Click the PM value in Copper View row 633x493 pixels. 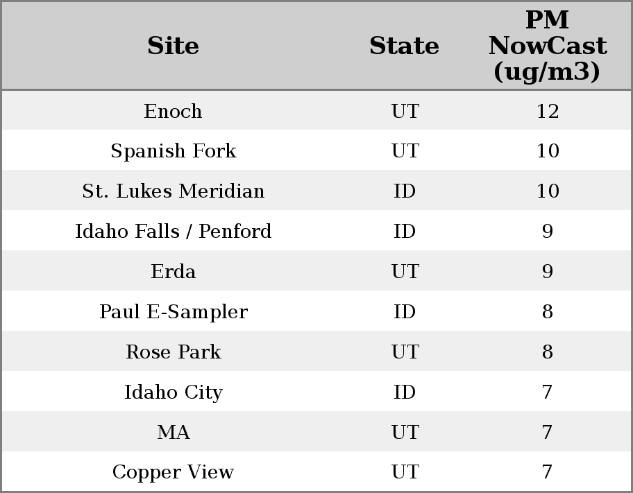point(547,472)
